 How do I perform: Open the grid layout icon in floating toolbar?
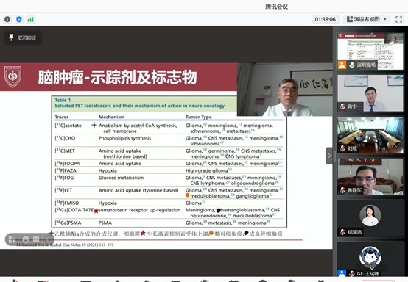pos(13,239)
